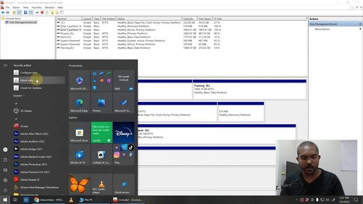Open Solitaire & Casual Games tile
Screen dimensions: 363x204
[102, 155]
